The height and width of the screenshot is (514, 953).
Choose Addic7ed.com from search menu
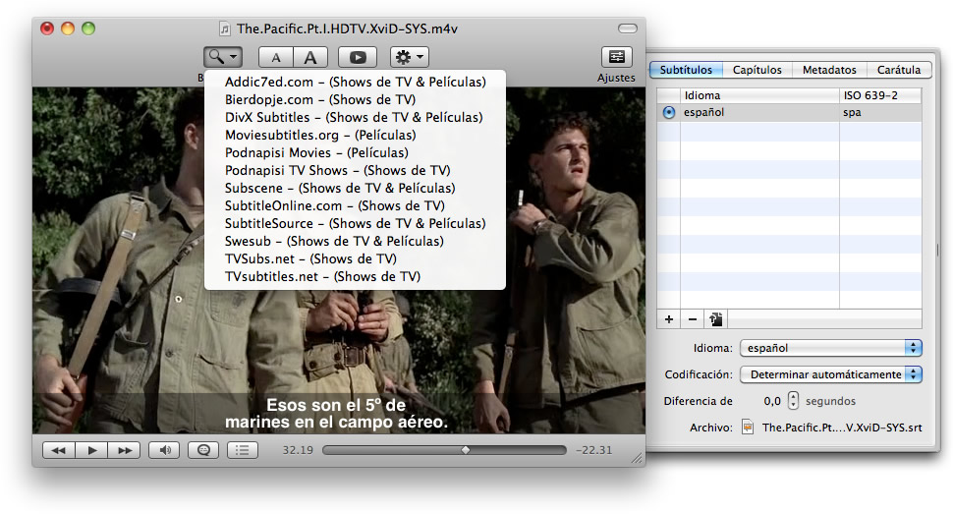[355, 83]
